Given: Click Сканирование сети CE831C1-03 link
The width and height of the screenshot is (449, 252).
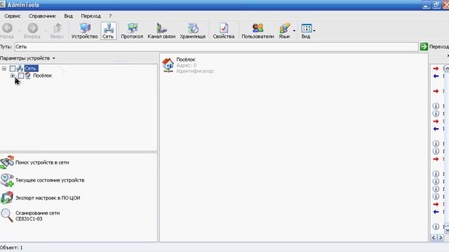Looking at the screenshot, I should tap(37, 216).
